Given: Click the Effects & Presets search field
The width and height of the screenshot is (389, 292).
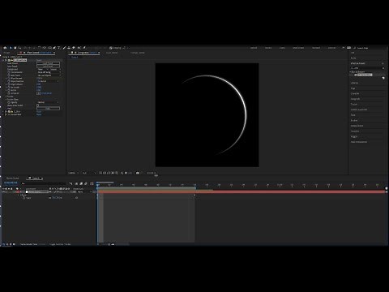Looking at the screenshot, I should click(x=367, y=68).
